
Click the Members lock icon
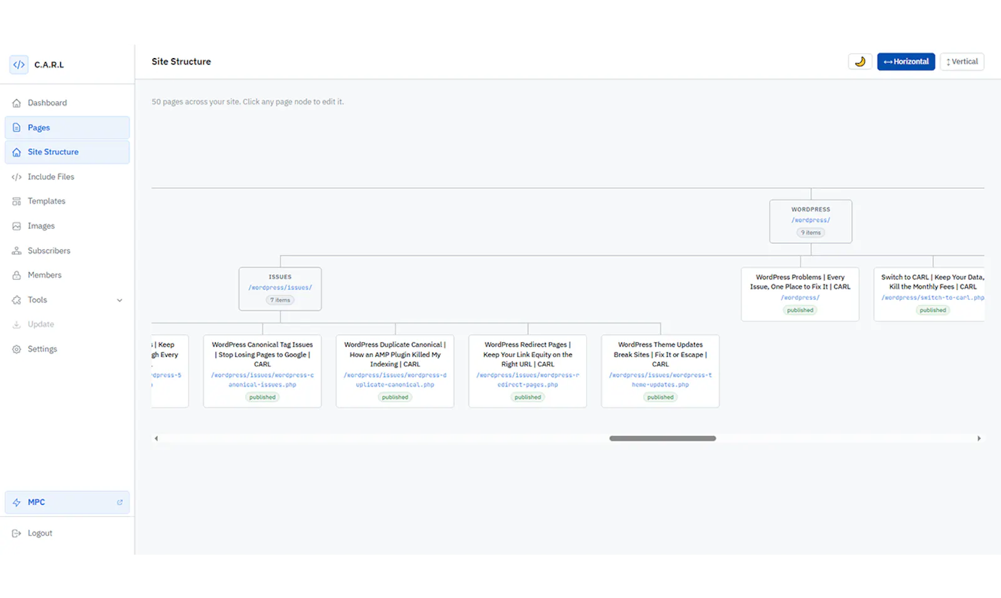click(x=17, y=275)
